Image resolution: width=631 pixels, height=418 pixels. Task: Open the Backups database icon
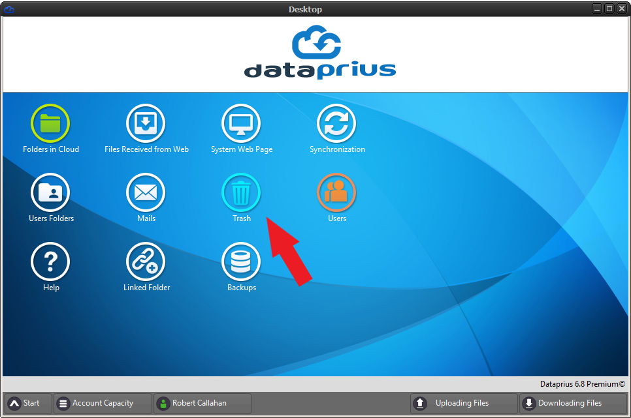pos(241,261)
